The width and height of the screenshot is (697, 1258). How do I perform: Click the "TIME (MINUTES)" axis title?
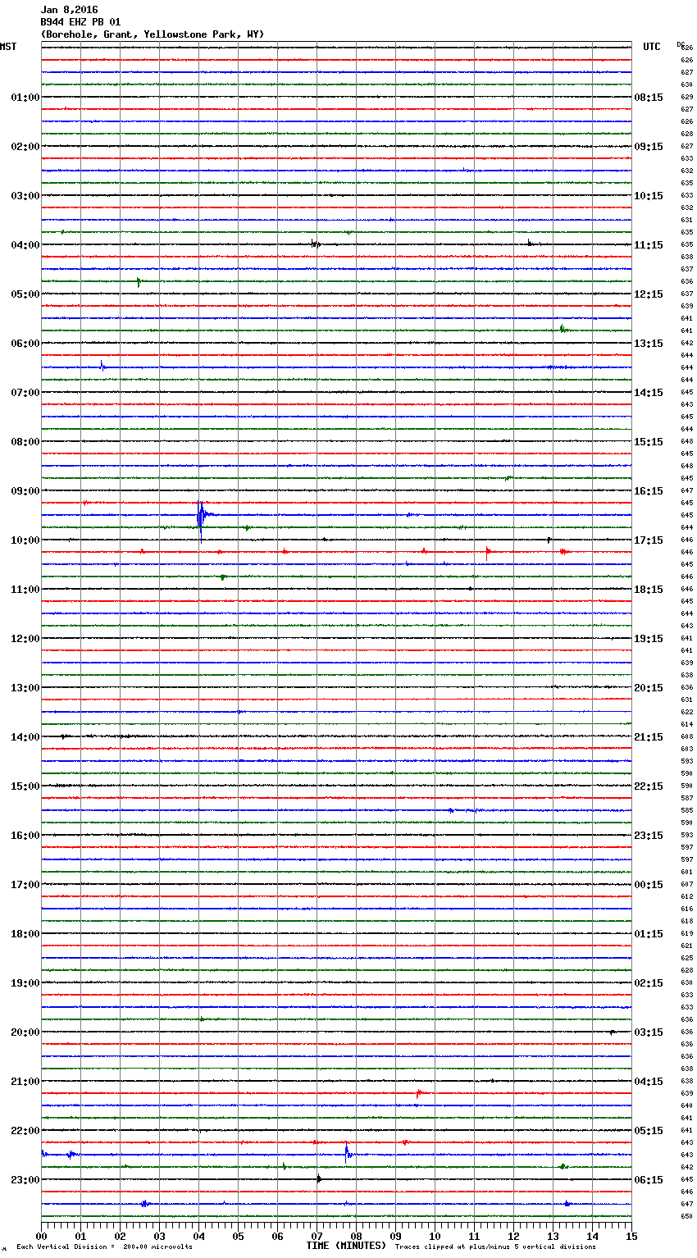346,1246
